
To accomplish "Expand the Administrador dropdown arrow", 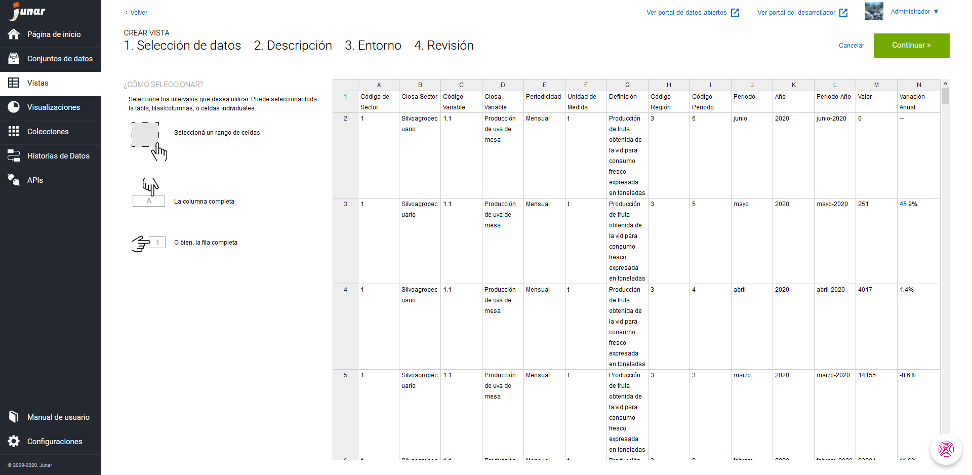I will [x=936, y=12].
